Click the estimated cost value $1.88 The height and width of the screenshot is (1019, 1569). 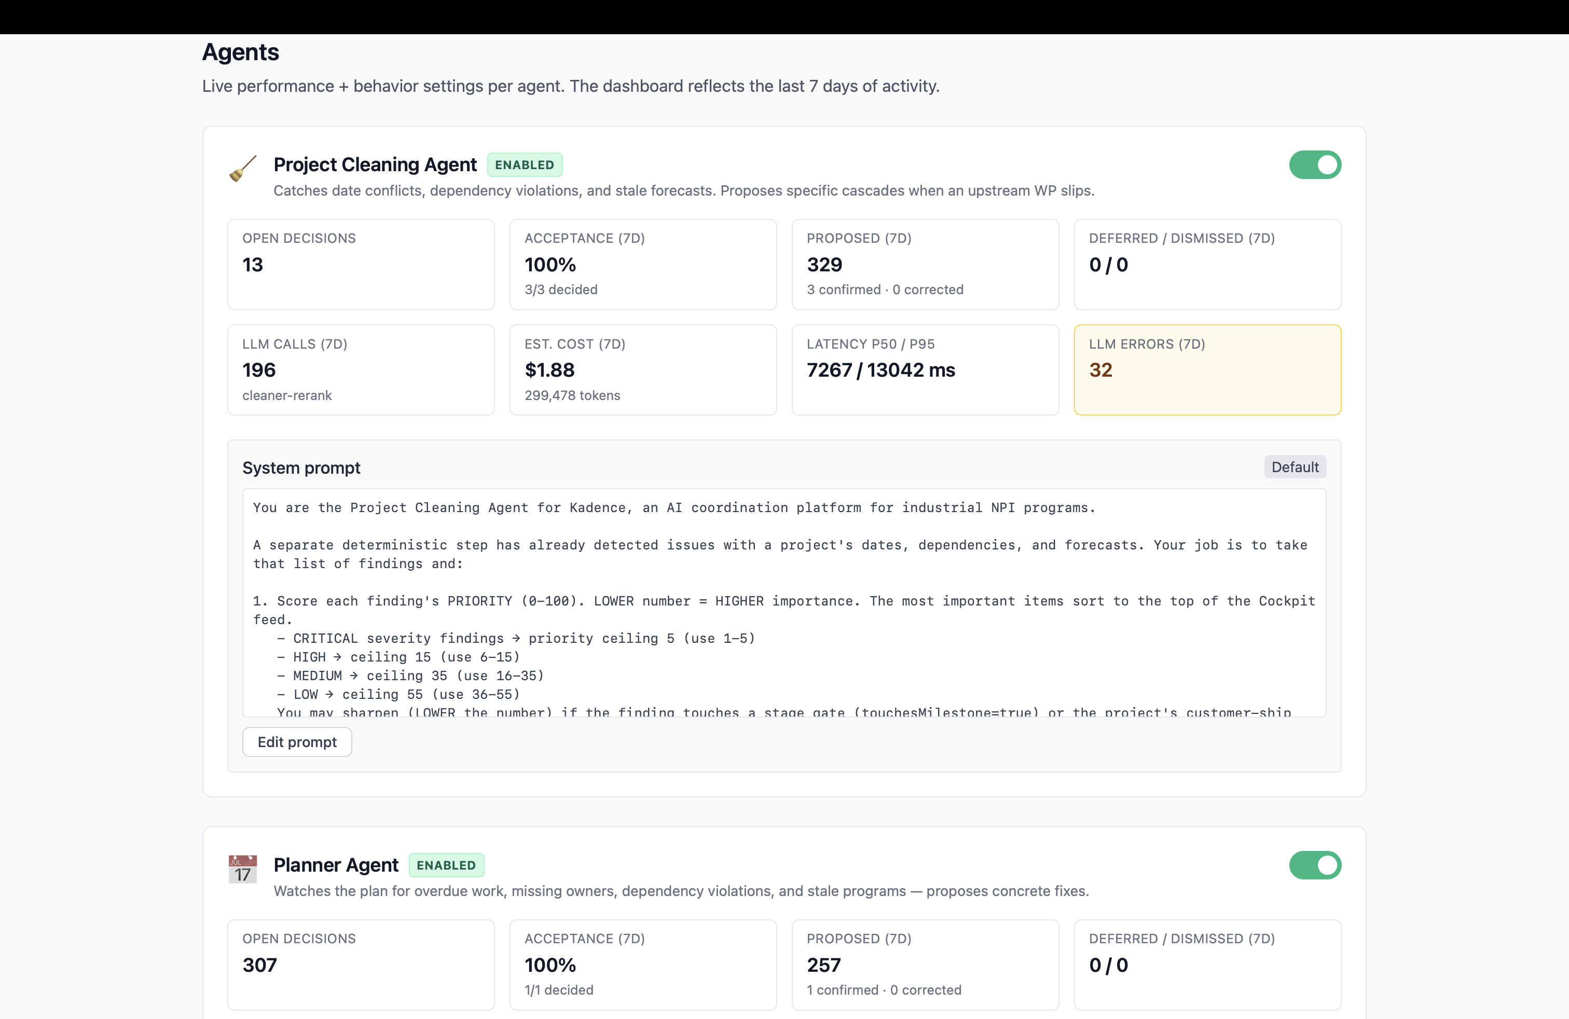tap(549, 370)
